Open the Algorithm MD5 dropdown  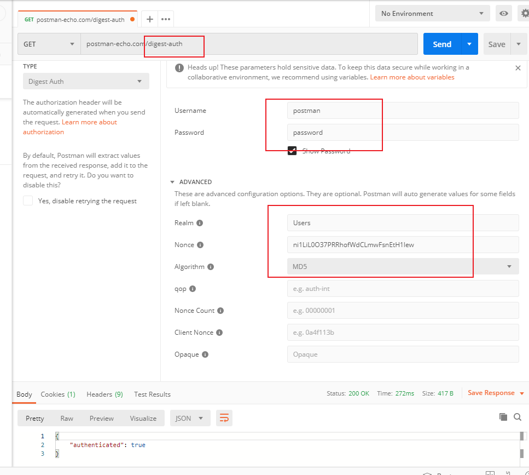click(403, 267)
